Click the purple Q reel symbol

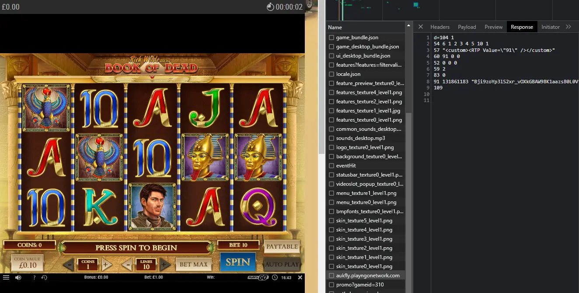(x=259, y=207)
